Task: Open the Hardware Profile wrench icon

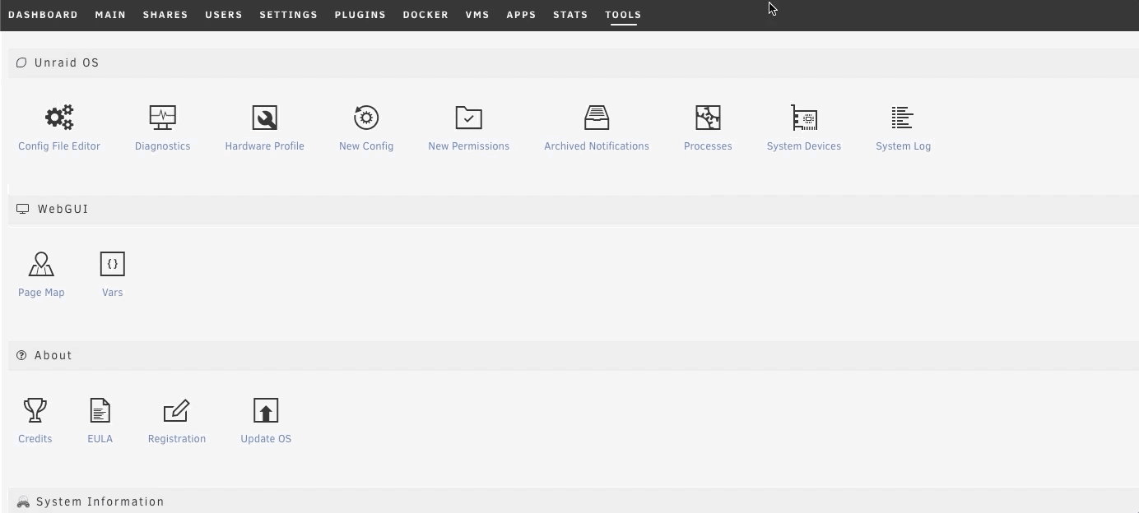Action: pos(264,118)
